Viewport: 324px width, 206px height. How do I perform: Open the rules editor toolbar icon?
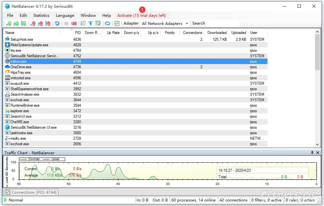[98, 23]
